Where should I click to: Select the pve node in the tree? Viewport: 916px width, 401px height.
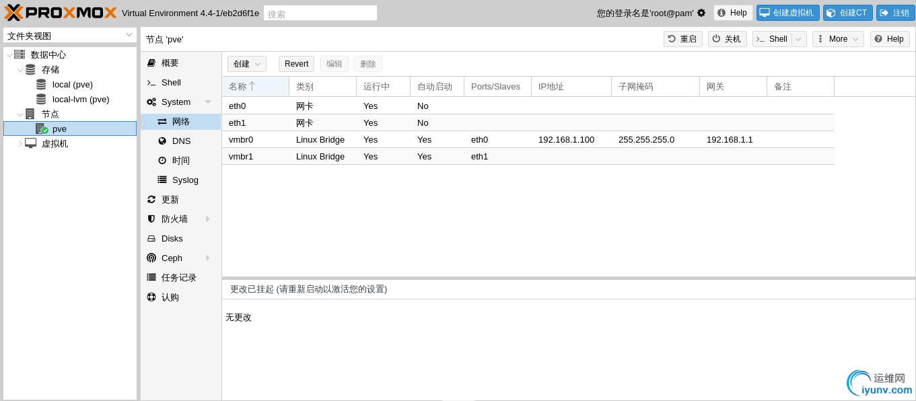tap(70, 129)
